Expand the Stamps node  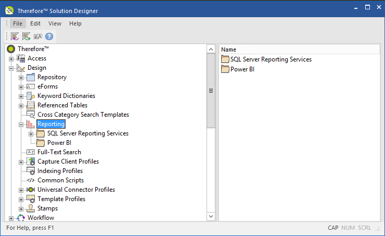[21, 209]
